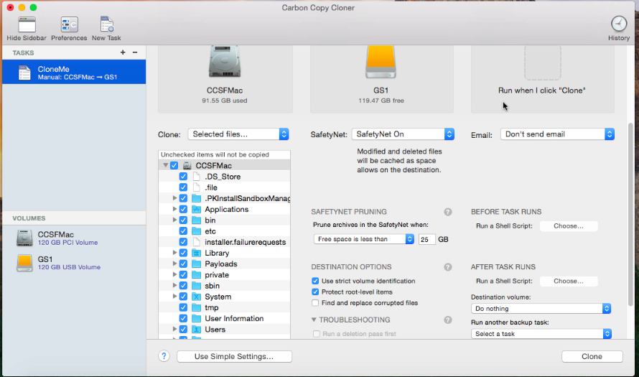Open help for Destination Options
Viewport: 639px width, 377px height.
click(x=448, y=267)
